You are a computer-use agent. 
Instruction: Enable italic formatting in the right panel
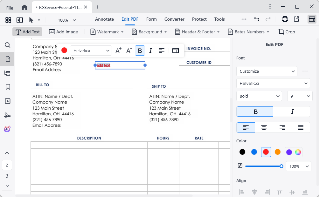[292, 112]
